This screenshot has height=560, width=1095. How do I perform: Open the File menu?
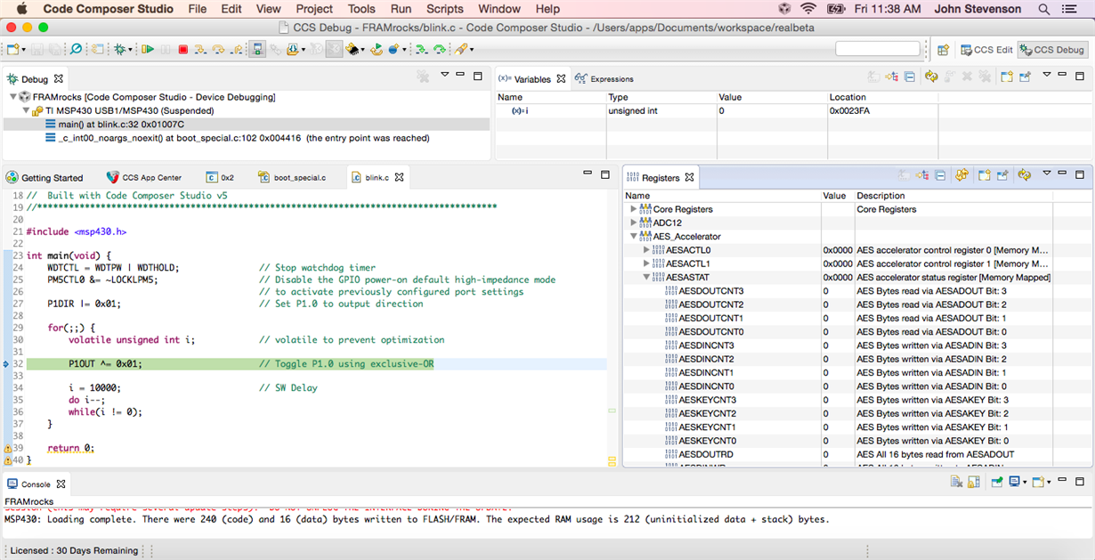click(197, 9)
